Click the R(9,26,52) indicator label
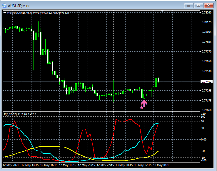Image resolution: width=217 pixels, height=171 pixels. click(x=20, y=114)
